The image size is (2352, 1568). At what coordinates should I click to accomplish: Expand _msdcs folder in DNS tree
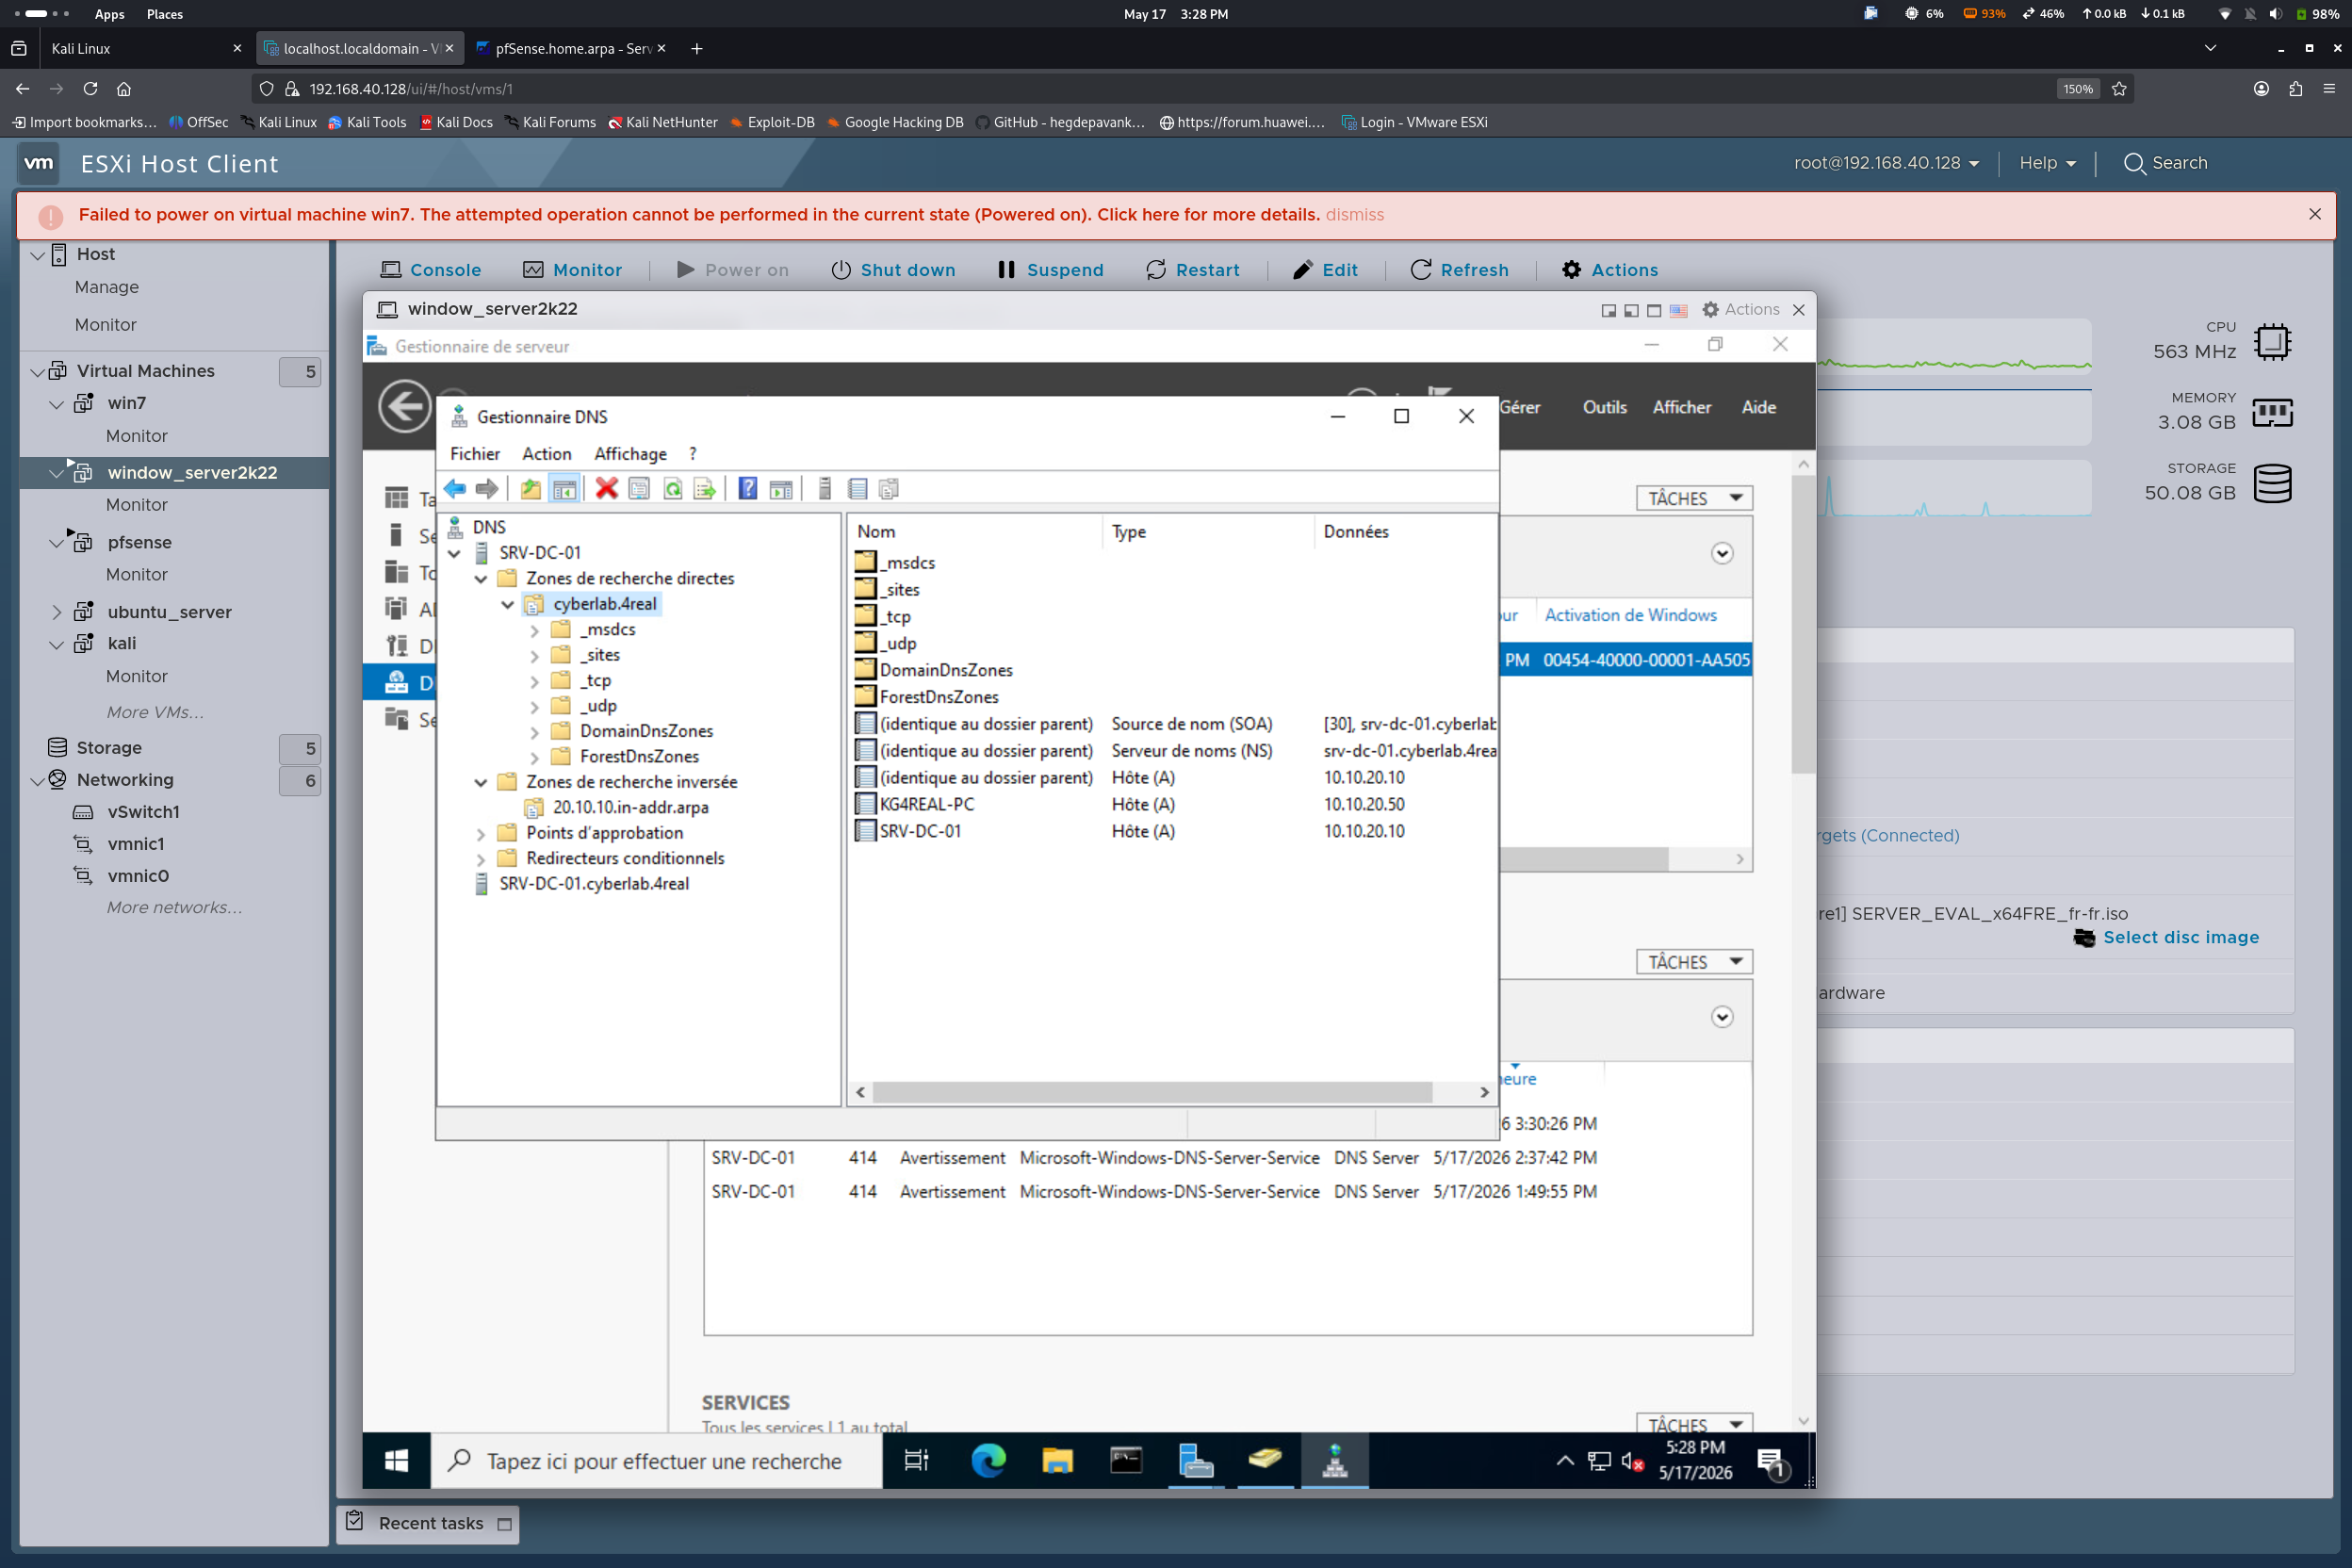coord(534,630)
